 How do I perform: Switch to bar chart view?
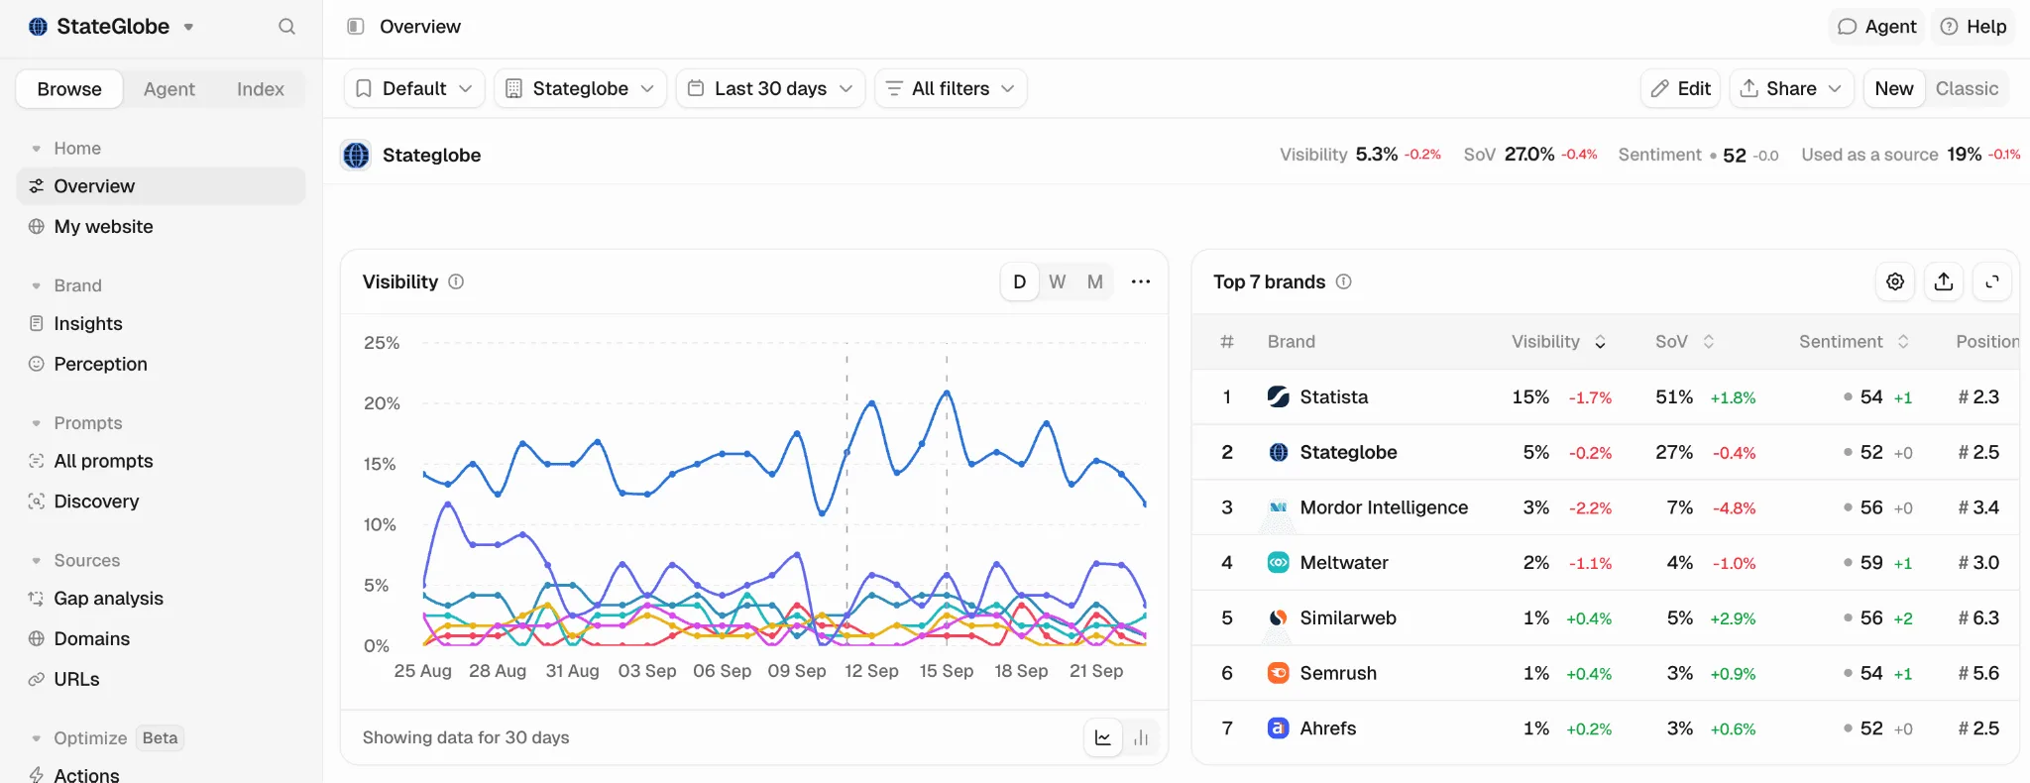1141,737
